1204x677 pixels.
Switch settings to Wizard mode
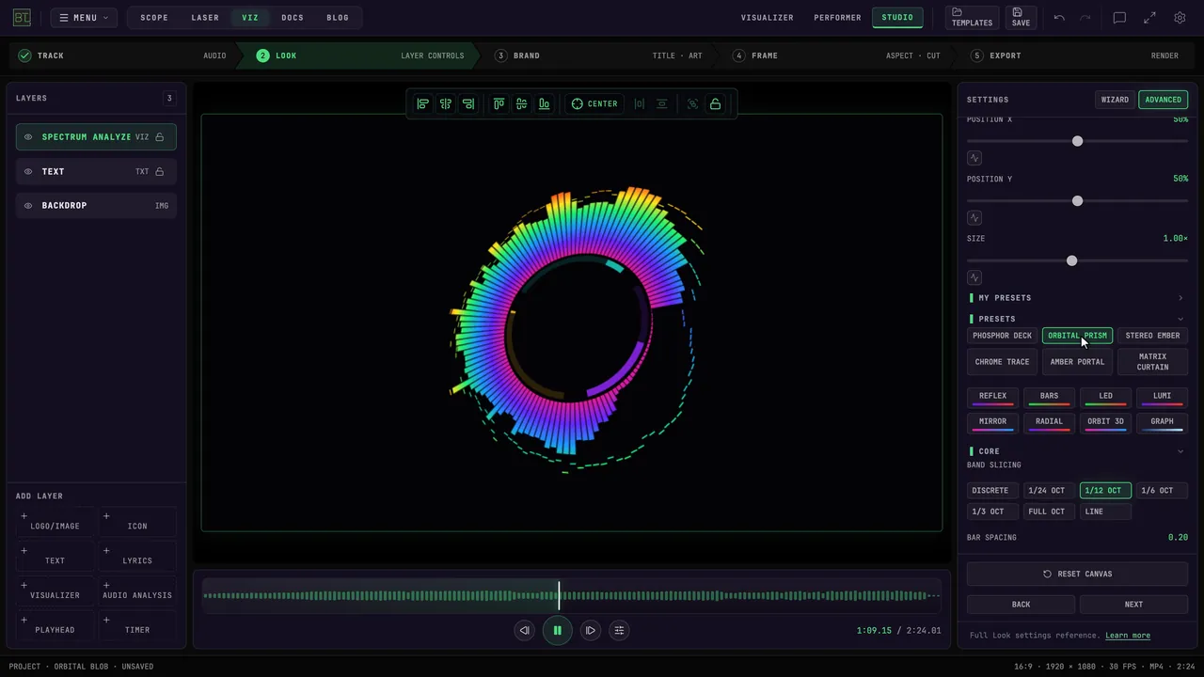(x=1115, y=100)
